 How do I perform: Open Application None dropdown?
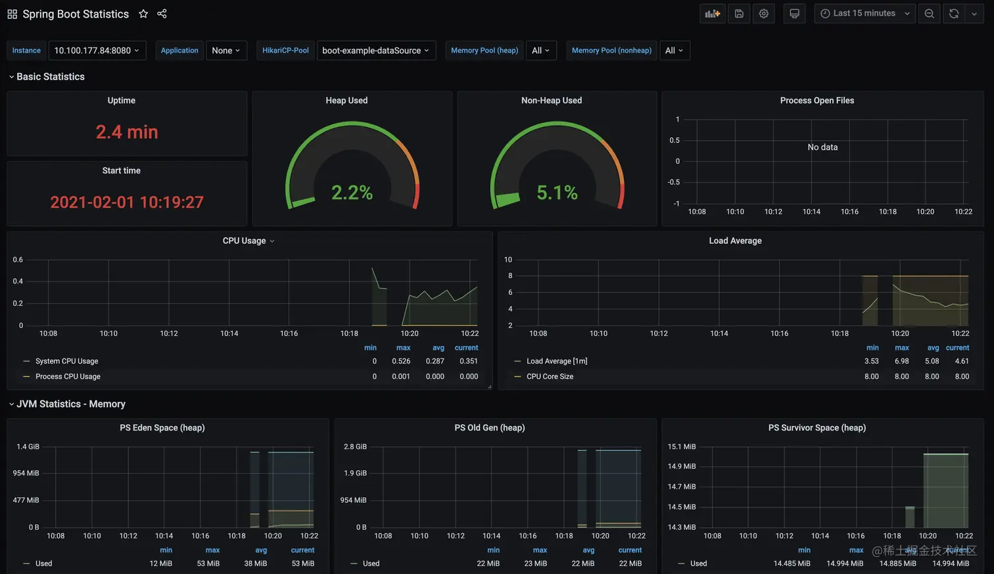click(x=226, y=51)
